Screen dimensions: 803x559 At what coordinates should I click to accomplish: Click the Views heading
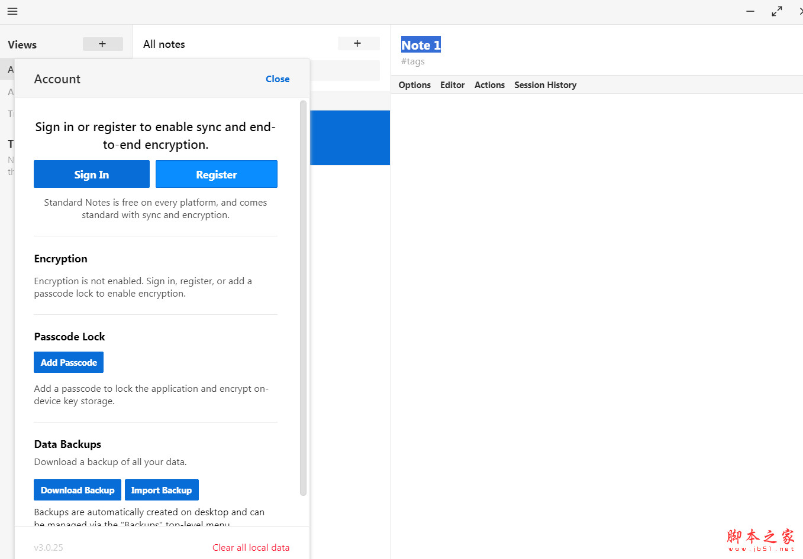22,45
